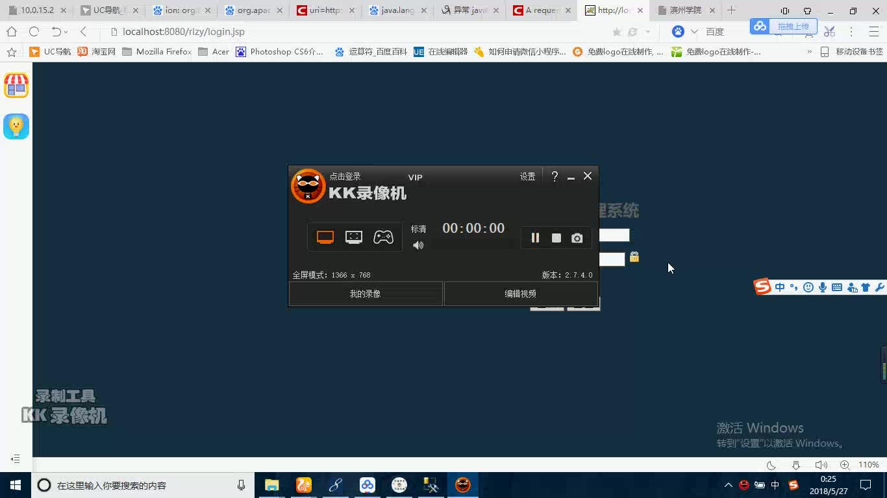887x498 pixels.
Task: Switch to the org.apac browser tab
Action: (254, 10)
